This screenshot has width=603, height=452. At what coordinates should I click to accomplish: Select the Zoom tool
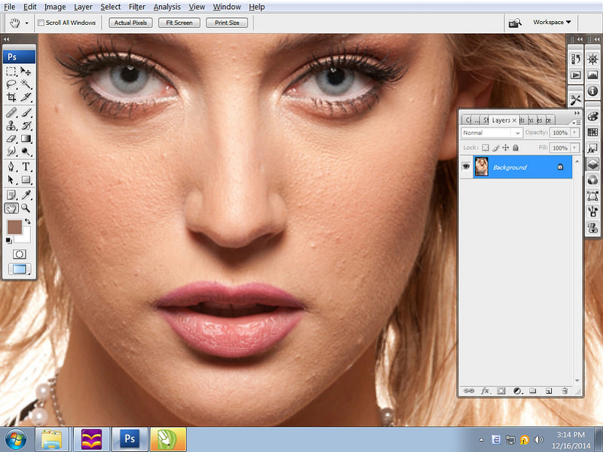pyautogui.click(x=26, y=209)
